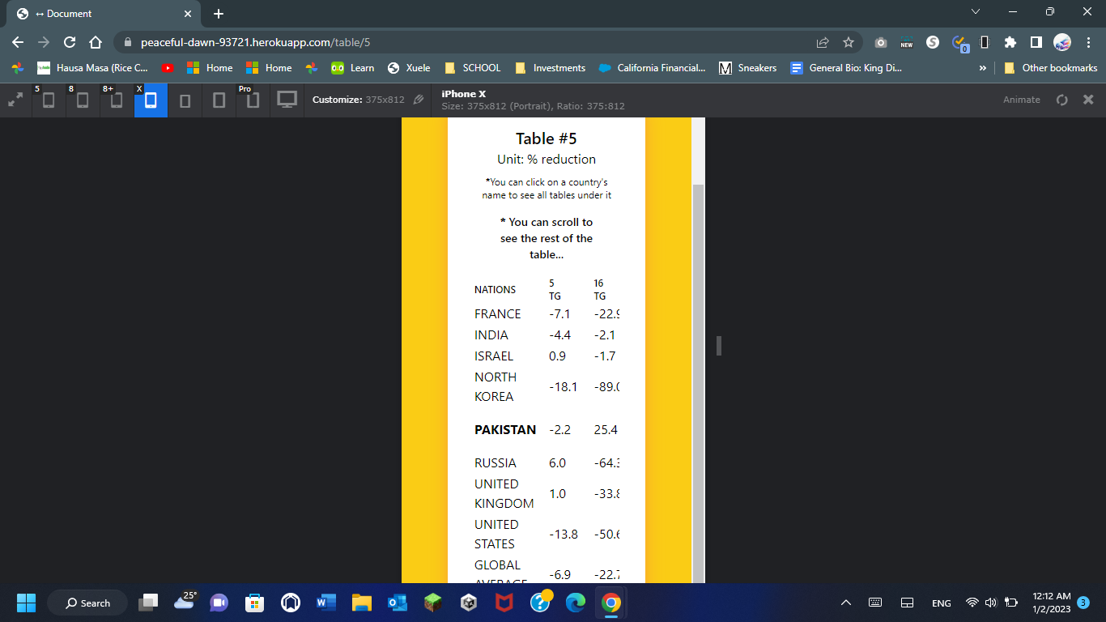Image resolution: width=1106 pixels, height=622 pixels.
Task: Click the NEW labeled extension icon
Action: click(907, 42)
